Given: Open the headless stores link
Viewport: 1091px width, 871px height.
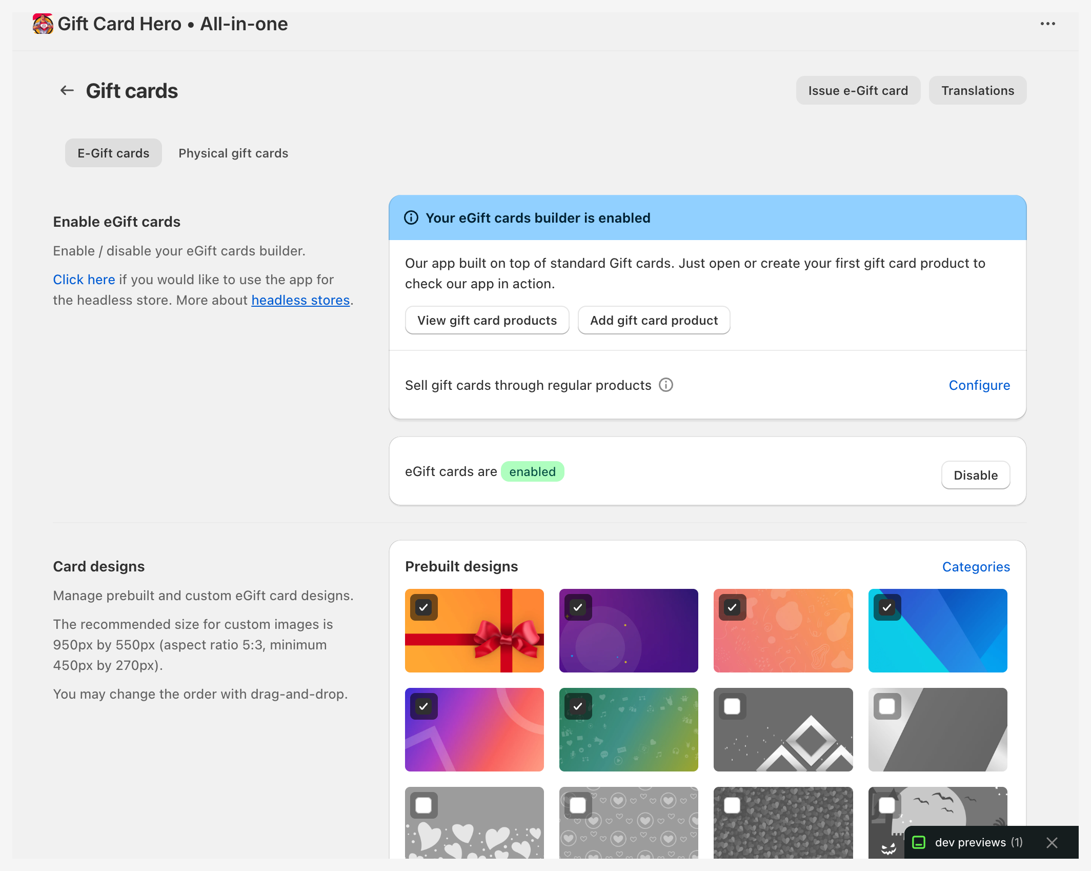Looking at the screenshot, I should (300, 300).
